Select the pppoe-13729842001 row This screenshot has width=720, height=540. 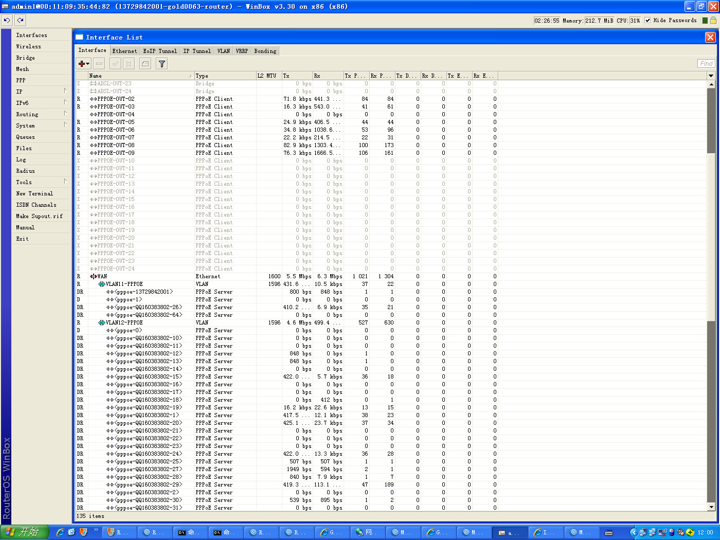point(287,292)
